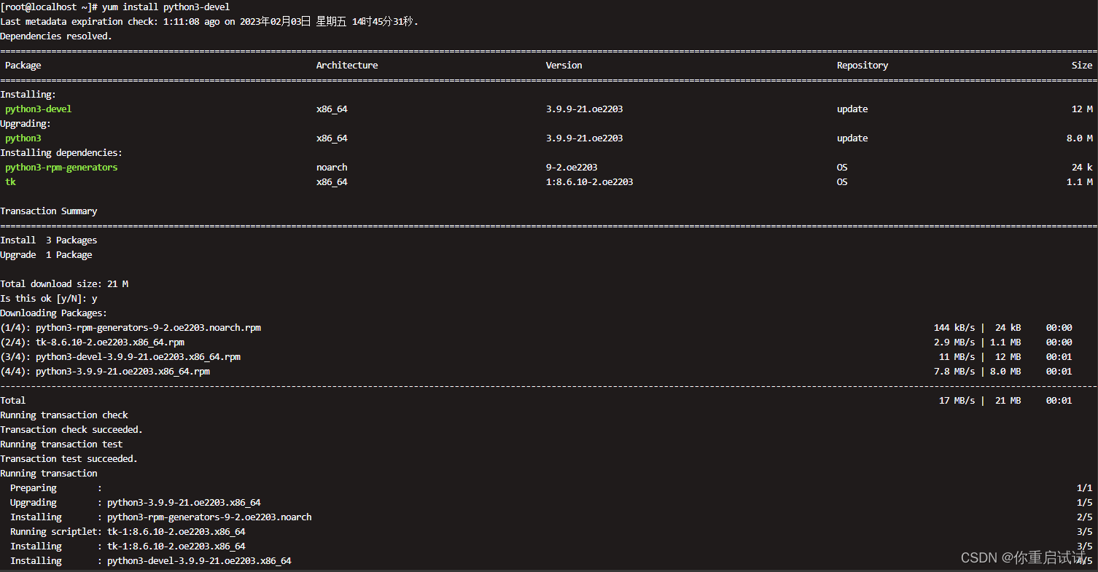Click the Package column header
Image resolution: width=1098 pixels, height=572 pixels.
(x=23, y=65)
